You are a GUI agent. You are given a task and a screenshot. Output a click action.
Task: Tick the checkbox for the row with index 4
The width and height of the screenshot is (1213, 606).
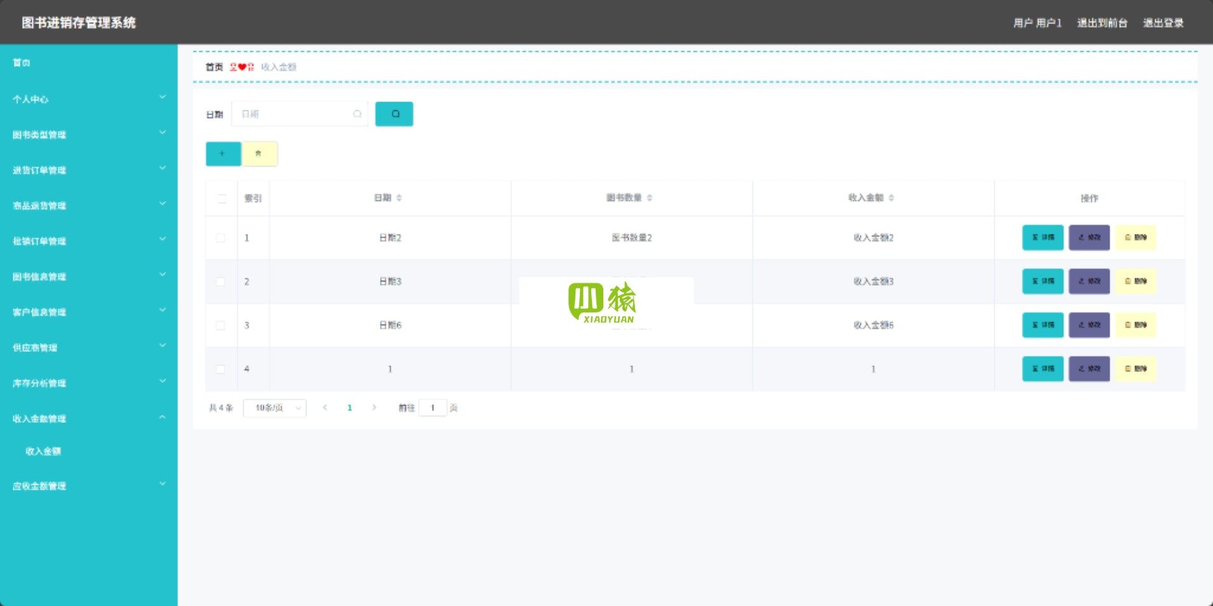pos(221,370)
